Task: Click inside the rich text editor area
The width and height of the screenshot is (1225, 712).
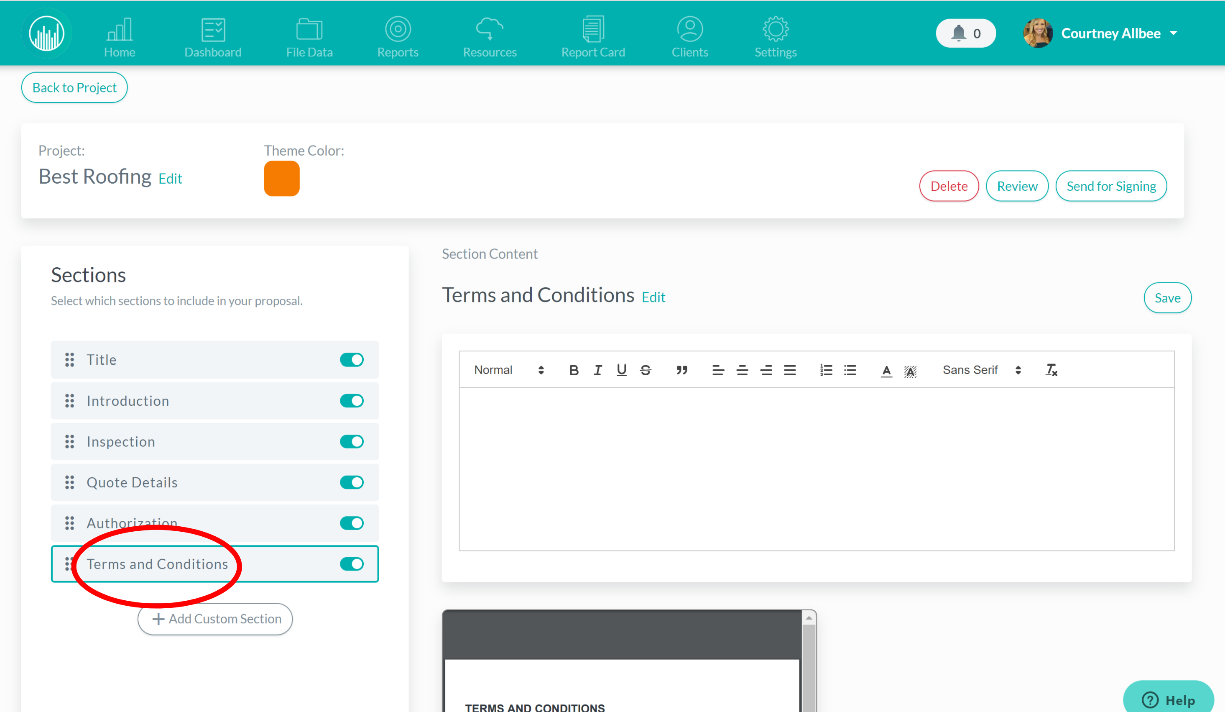Action: pos(816,469)
